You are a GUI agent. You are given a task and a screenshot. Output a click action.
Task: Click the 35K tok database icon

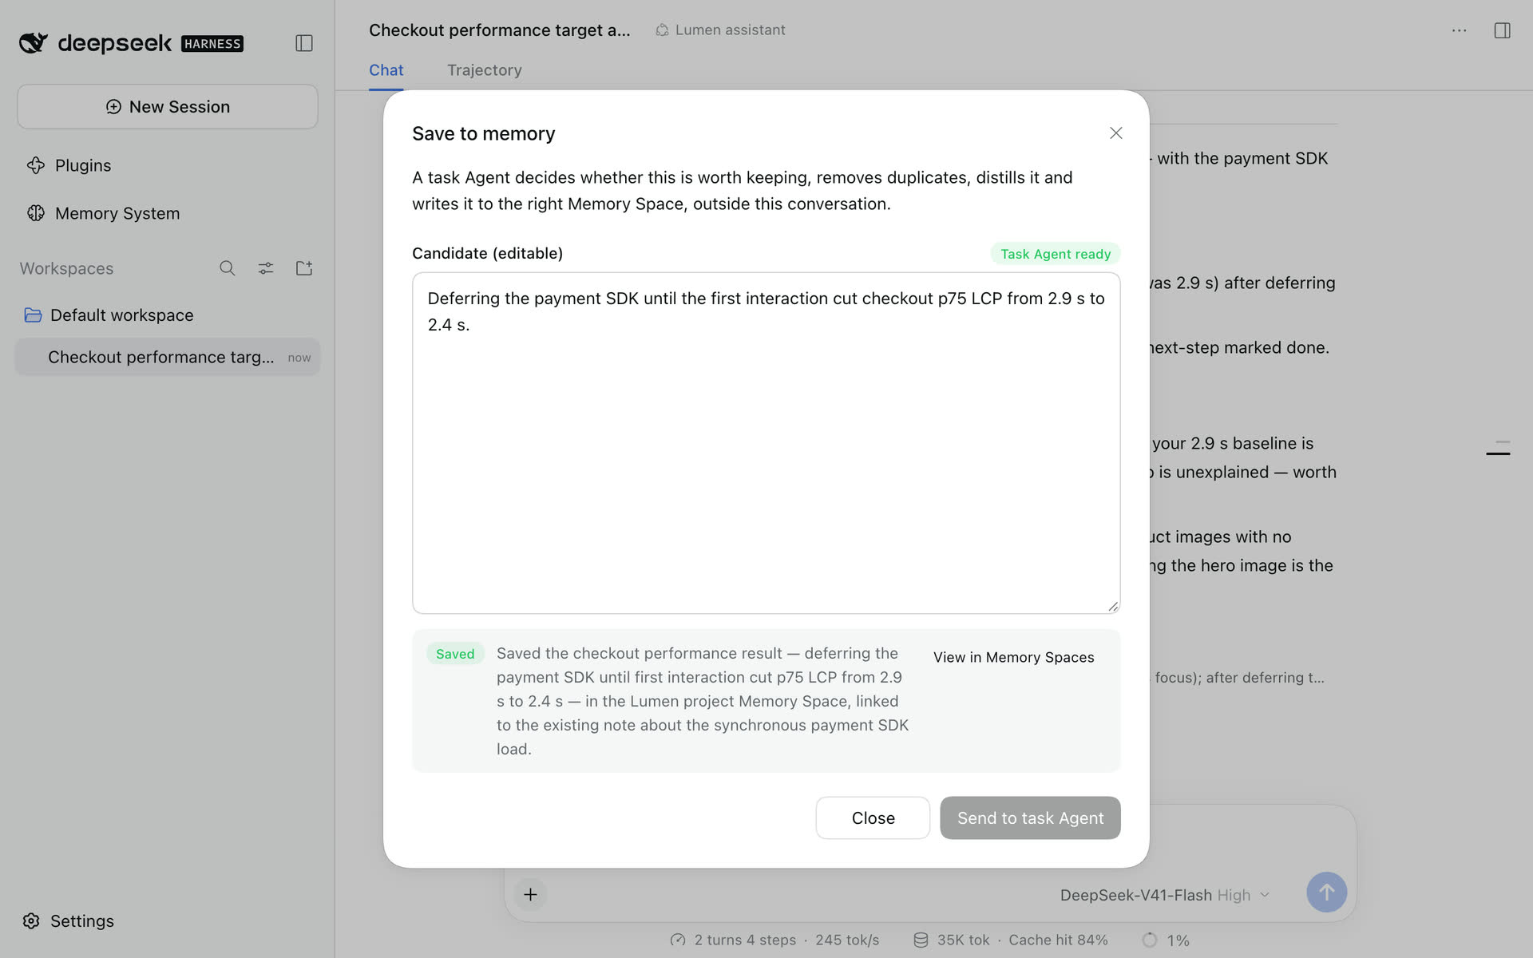[x=921, y=940]
